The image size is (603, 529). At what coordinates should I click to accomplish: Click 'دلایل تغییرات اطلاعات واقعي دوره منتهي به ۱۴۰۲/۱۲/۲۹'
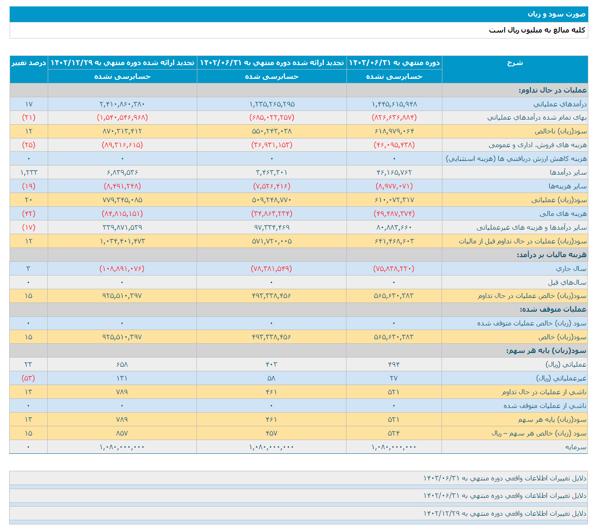click(505, 513)
